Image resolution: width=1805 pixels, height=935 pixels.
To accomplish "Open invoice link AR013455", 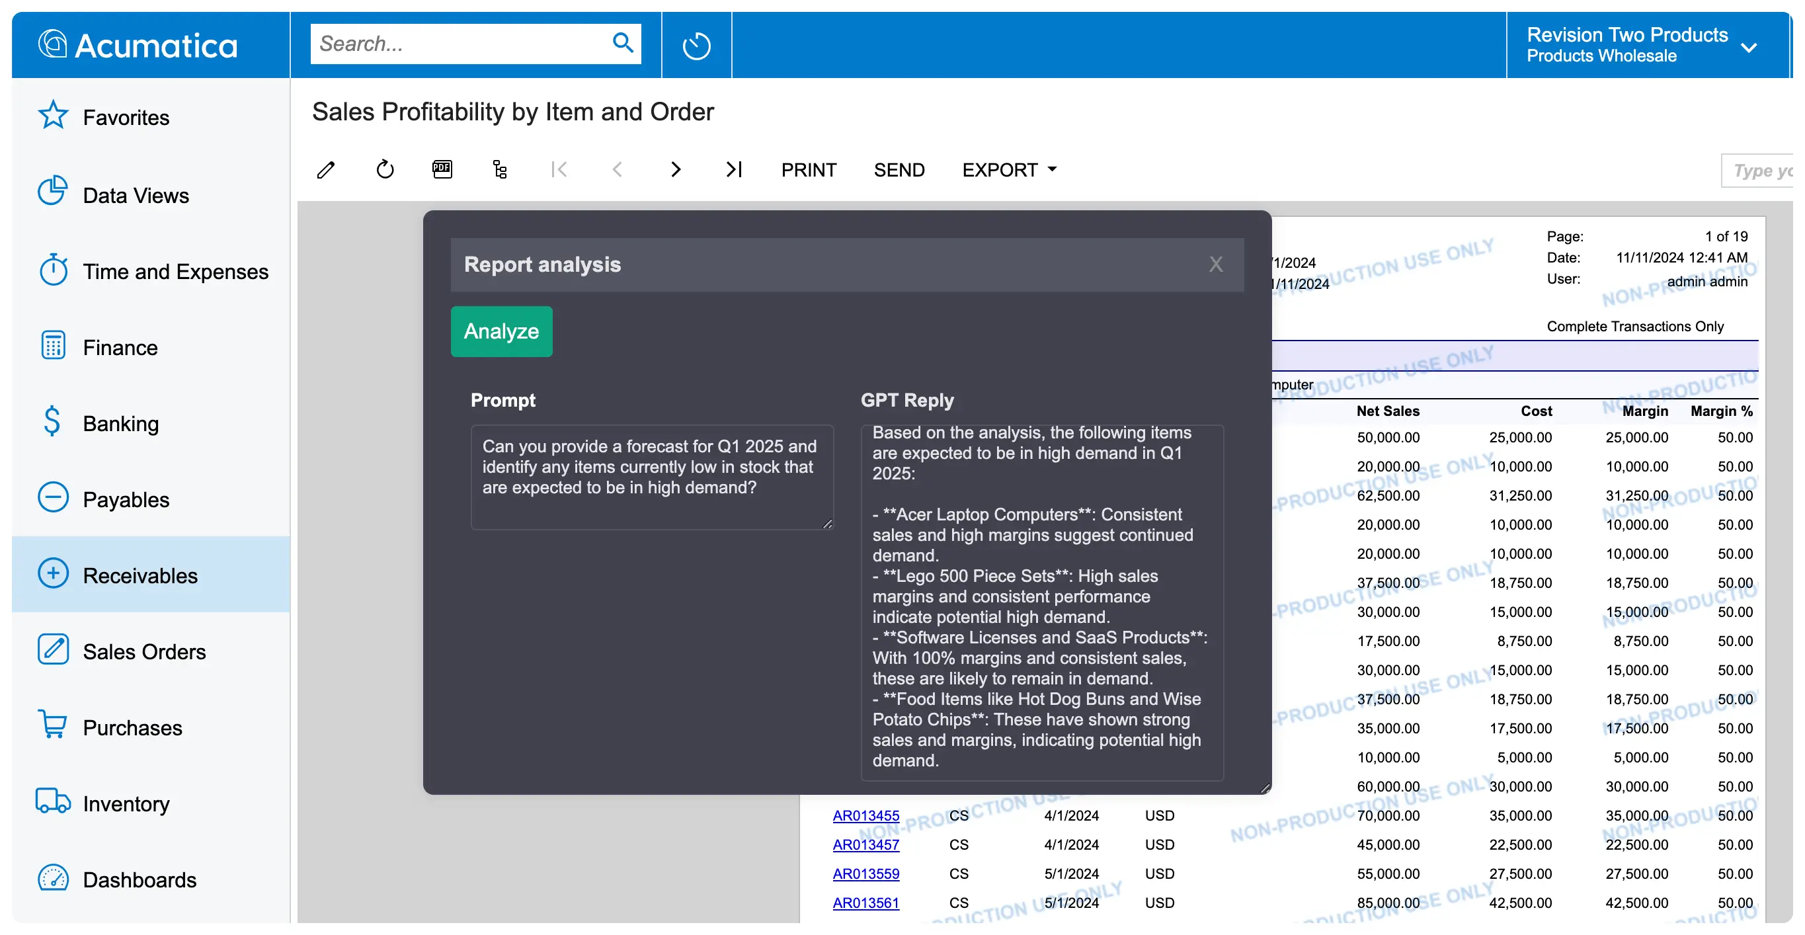I will tap(866, 815).
